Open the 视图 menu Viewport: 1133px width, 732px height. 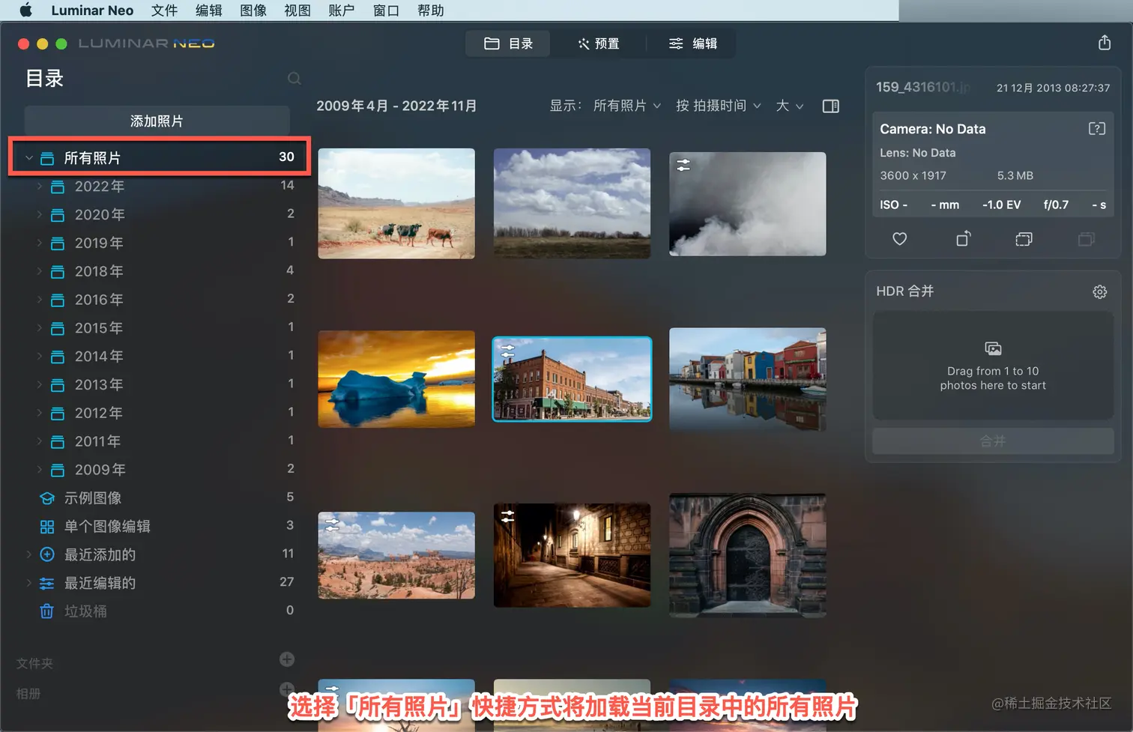297,10
